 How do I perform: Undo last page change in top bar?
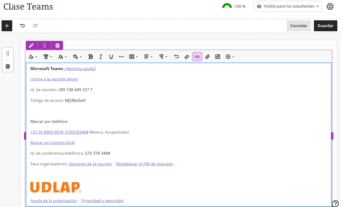tap(22, 26)
